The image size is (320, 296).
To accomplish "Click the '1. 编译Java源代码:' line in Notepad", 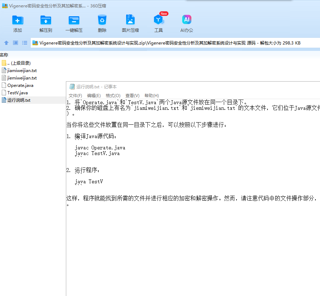I will pos(91,136).
